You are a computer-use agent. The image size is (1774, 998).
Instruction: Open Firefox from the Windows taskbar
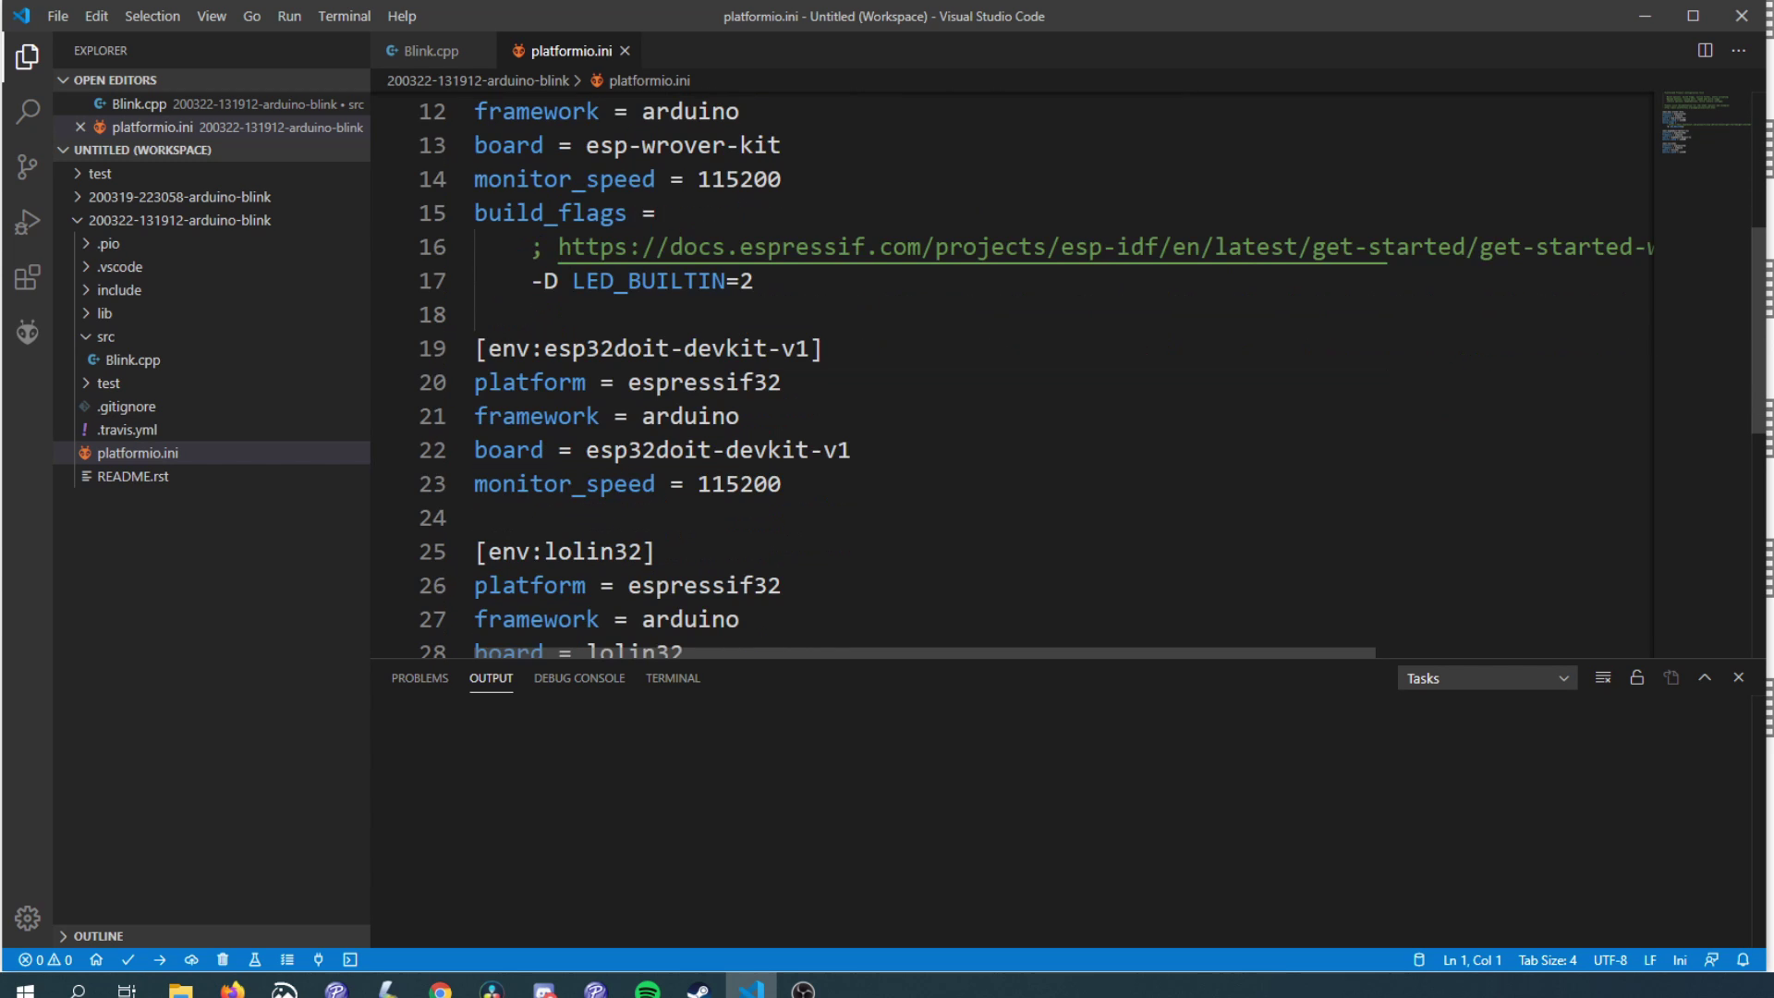[232, 991]
